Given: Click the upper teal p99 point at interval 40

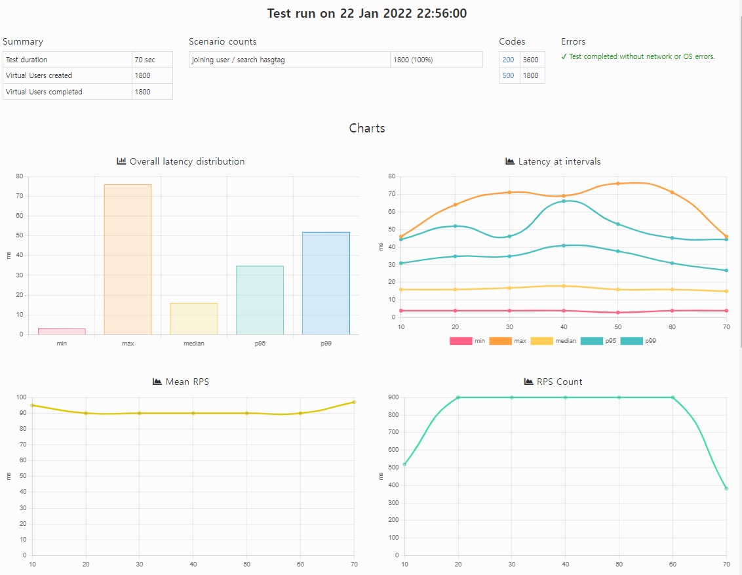Looking at the screenshot, I should [564, 201].
